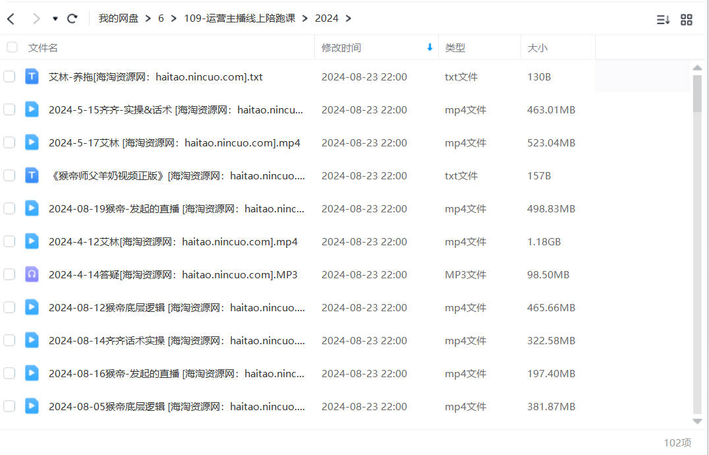709x455 pixels.
Task: Select file name 2024-08-14齐齐话术实操
Action: click(177, 341)
